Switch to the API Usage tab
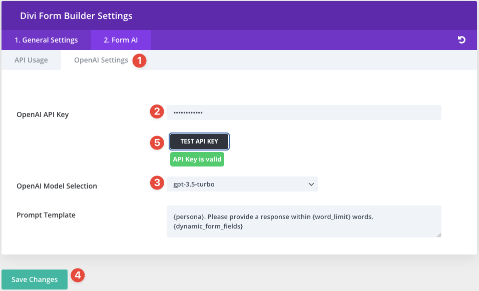 pos(30,59)
